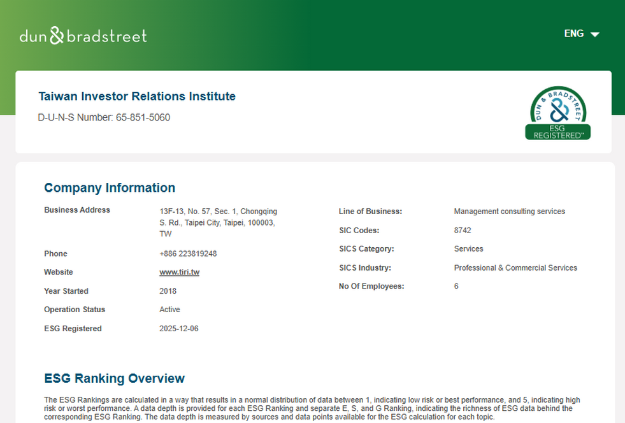
Task: Click the year value 2018
Action: (x=168, y=291)
